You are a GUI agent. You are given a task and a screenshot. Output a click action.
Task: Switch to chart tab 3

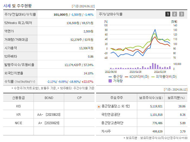(x=182, y=14)
